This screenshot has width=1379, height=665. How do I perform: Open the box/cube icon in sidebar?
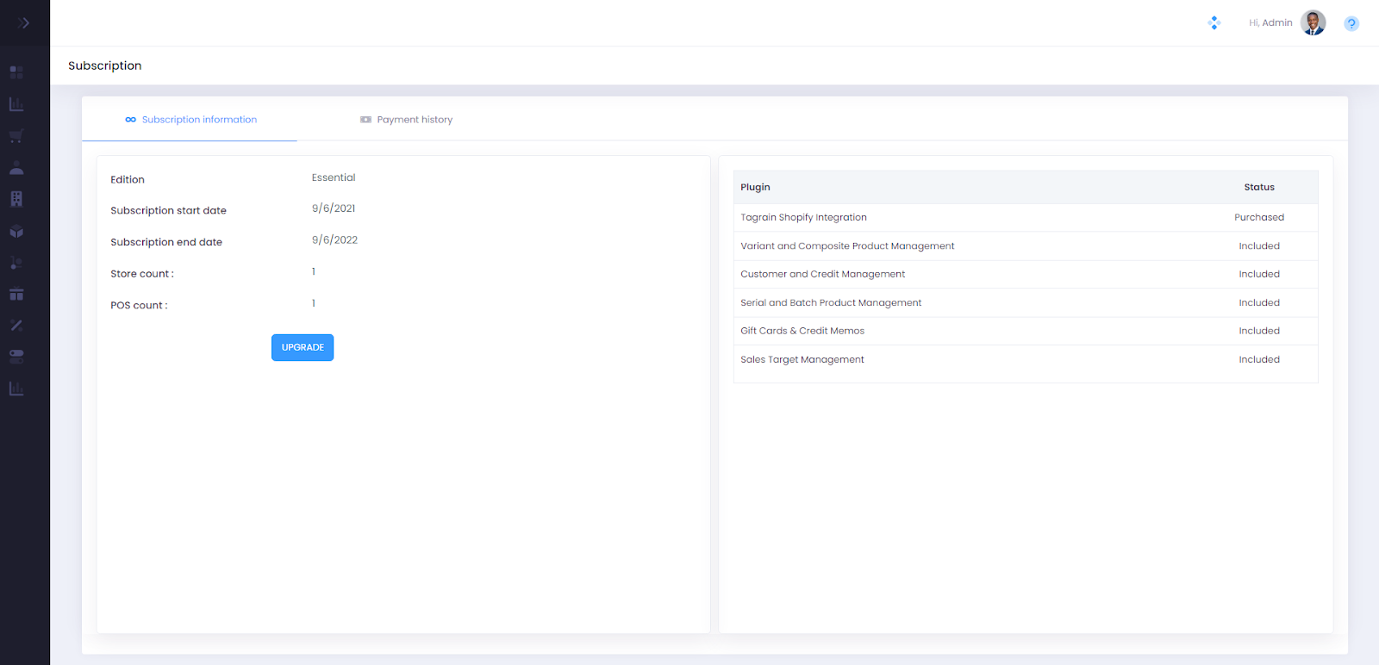[16, 231]
